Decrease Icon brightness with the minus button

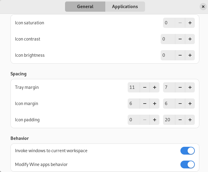180,55
